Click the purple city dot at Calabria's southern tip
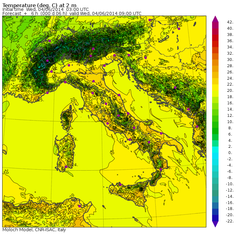The width and height of the screenshot is (237, 234). pos(161,169)
